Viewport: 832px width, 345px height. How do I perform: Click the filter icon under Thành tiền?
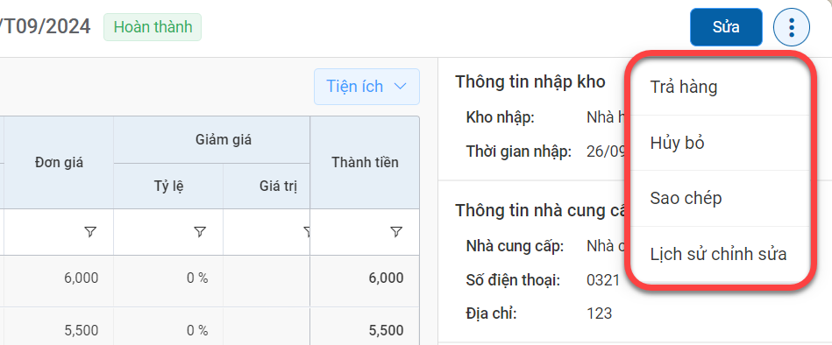[x=396, y=231]
